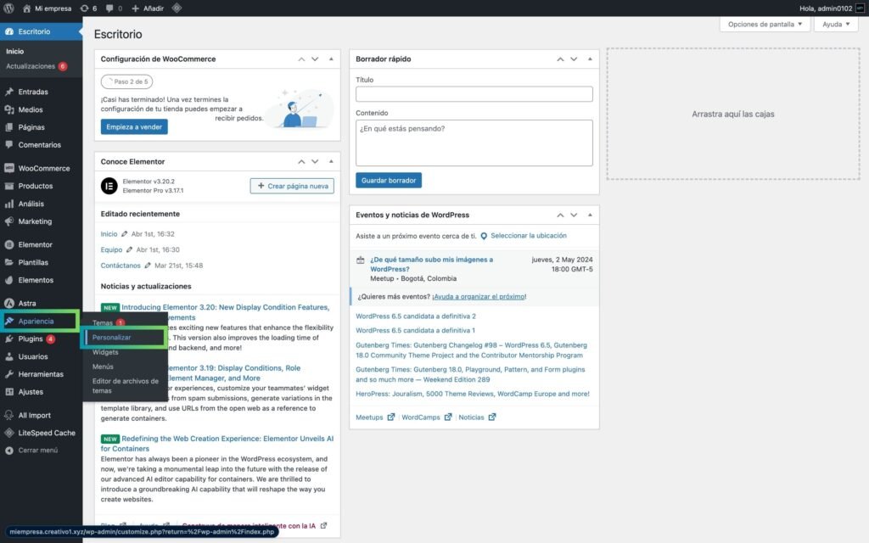This screenshot has width=869, height=543.
Task: Select Widgets in Apariencia submenu
Action: click(105, 352)
